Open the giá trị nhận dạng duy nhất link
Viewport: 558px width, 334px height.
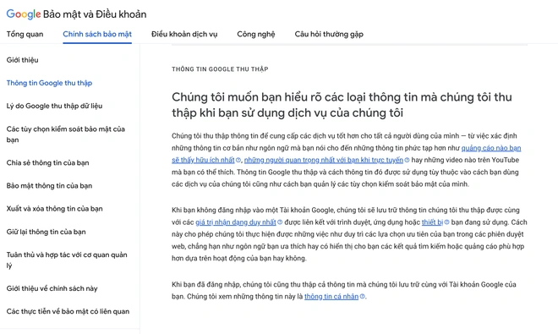coord(236,222)
